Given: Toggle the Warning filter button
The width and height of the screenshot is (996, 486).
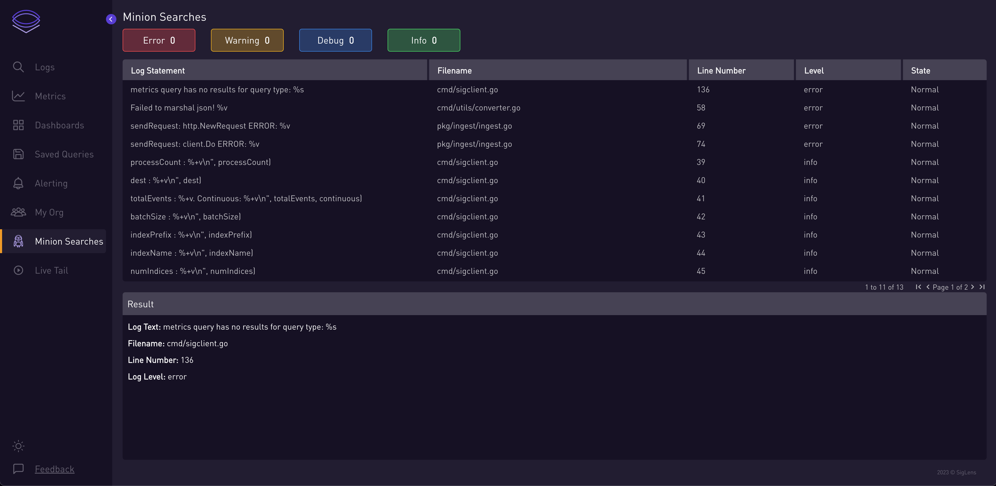Looking at the screenshot, I should 247,40.
